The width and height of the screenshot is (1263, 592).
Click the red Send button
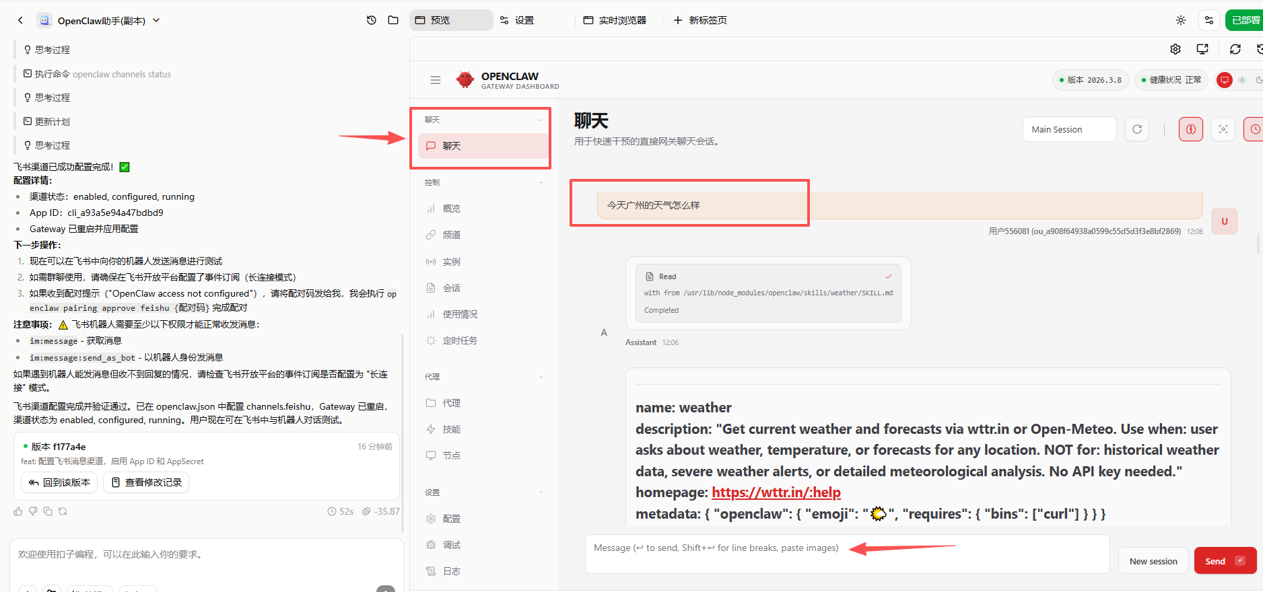click(x=1225, y=561)
